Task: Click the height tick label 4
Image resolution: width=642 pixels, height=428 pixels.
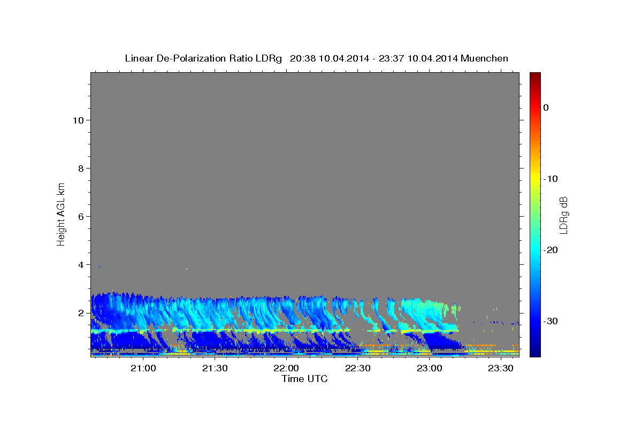Action: coord(81,265)
